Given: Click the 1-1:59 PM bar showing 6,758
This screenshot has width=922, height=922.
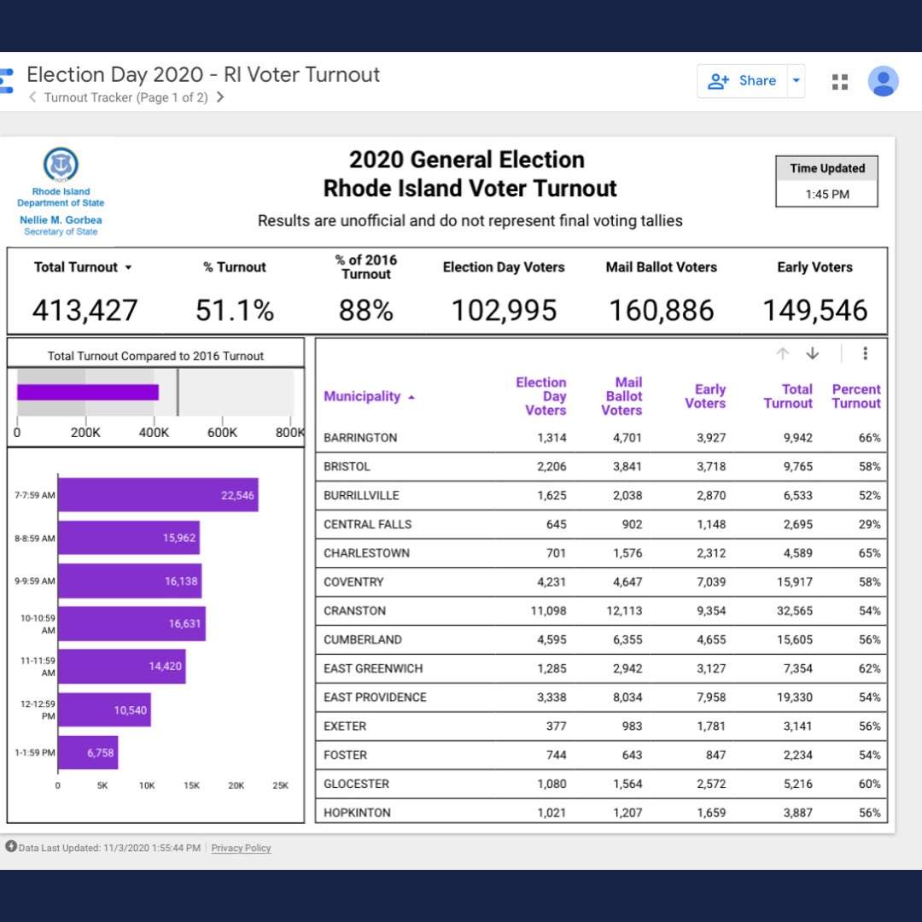Looking at the screenshot, I should [88, 753].
